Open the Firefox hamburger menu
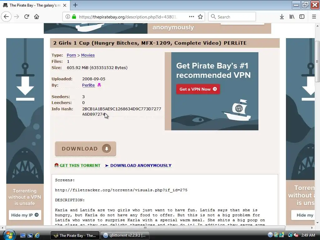The height and width of the screenshot is (240, 320). [314, 17]
